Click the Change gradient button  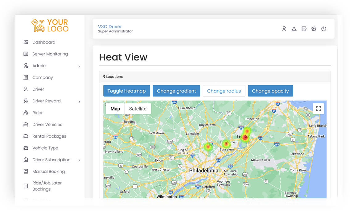coord(176,91)
